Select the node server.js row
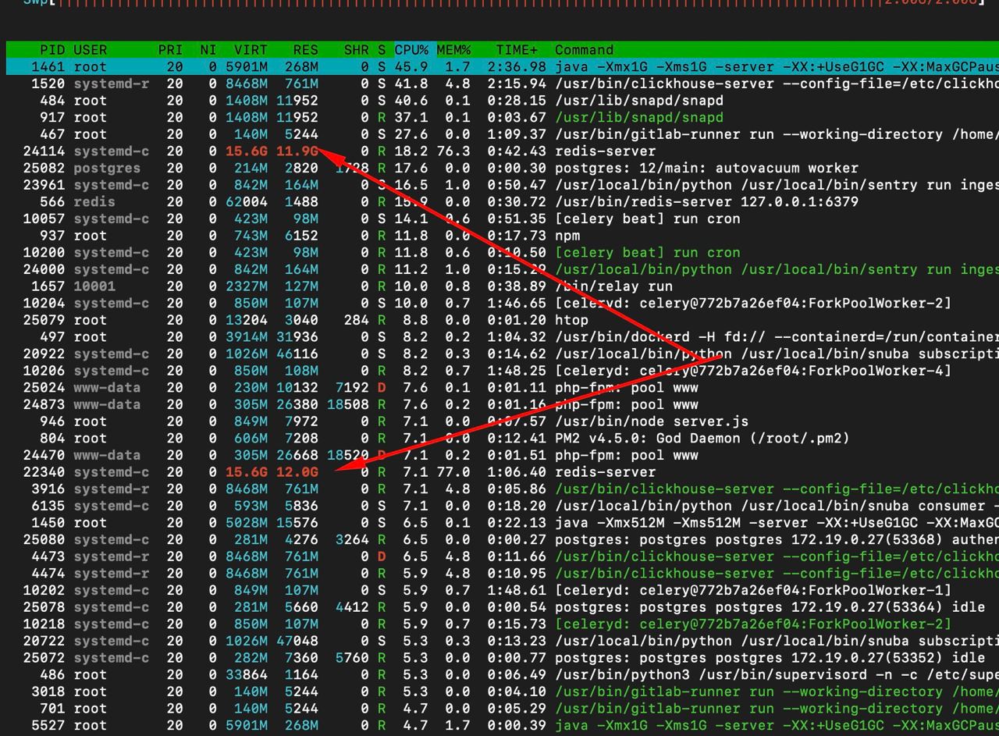Image resolution: width=999 pixels, height=736 pixels. point(503,421)
